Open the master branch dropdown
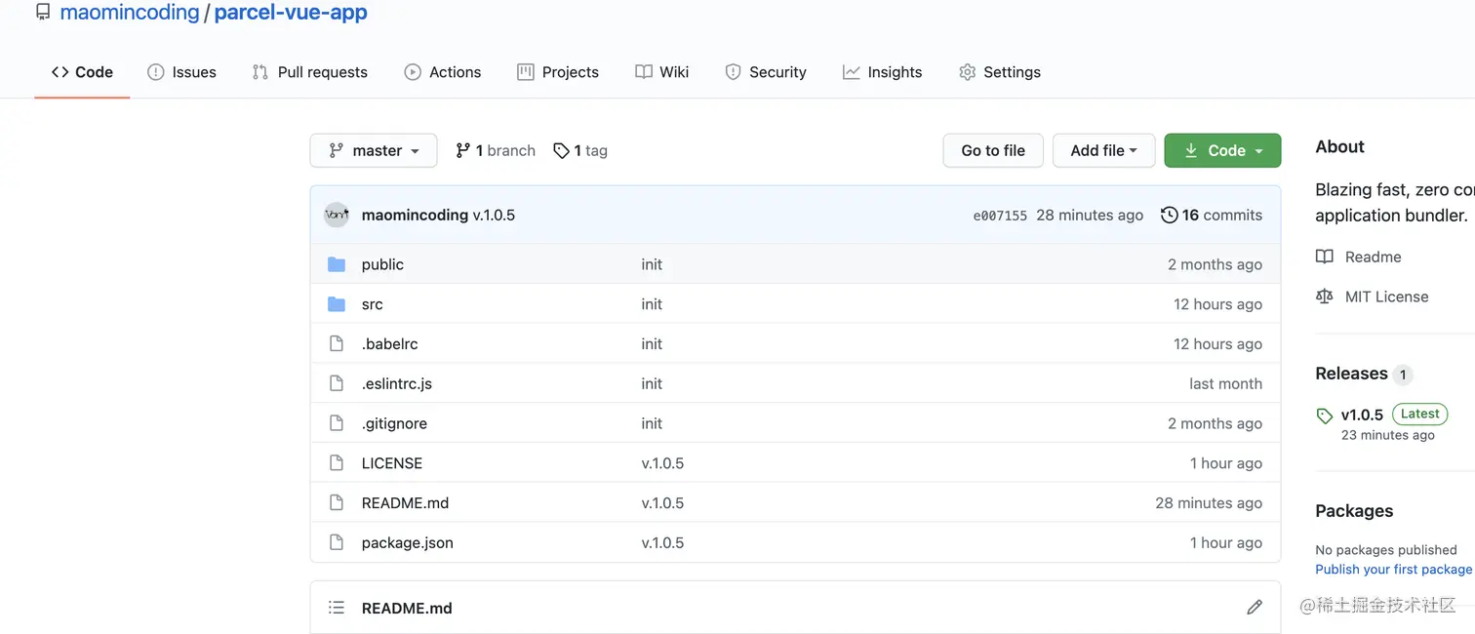The width and height of the screenshot is (1475, 634). 374,150
